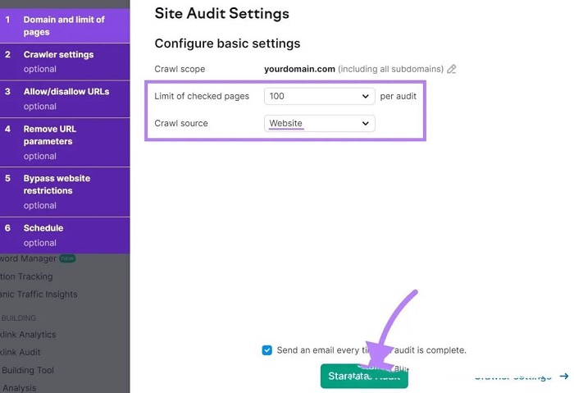Select step 4 Remove URL parameters
This screenshot has width=574, height=393.
65,143
